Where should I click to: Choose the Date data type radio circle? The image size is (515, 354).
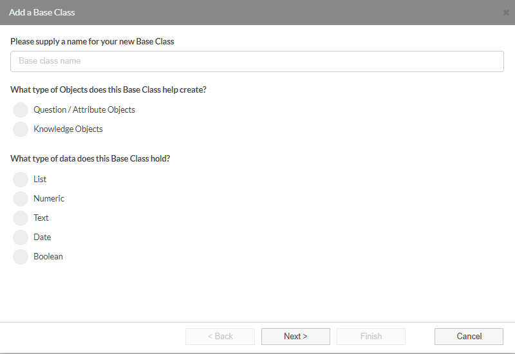[x=21, y=238]
